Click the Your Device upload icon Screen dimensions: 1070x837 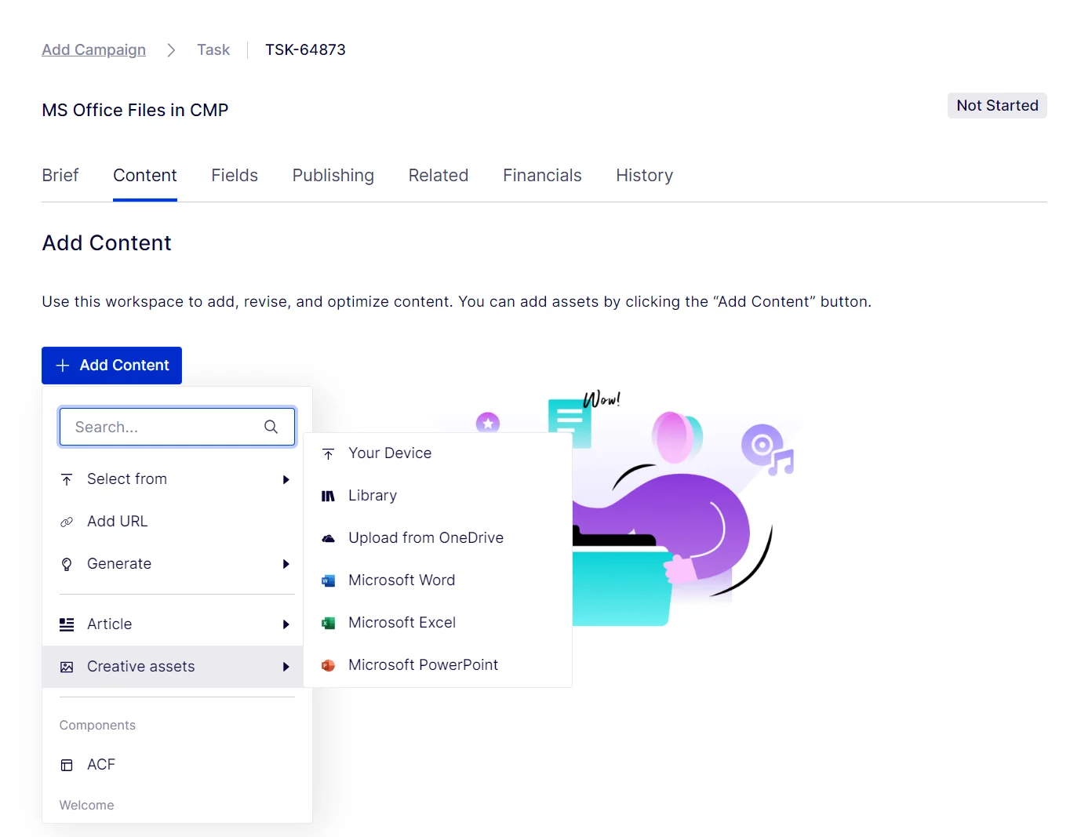click(x=327, y=453)
